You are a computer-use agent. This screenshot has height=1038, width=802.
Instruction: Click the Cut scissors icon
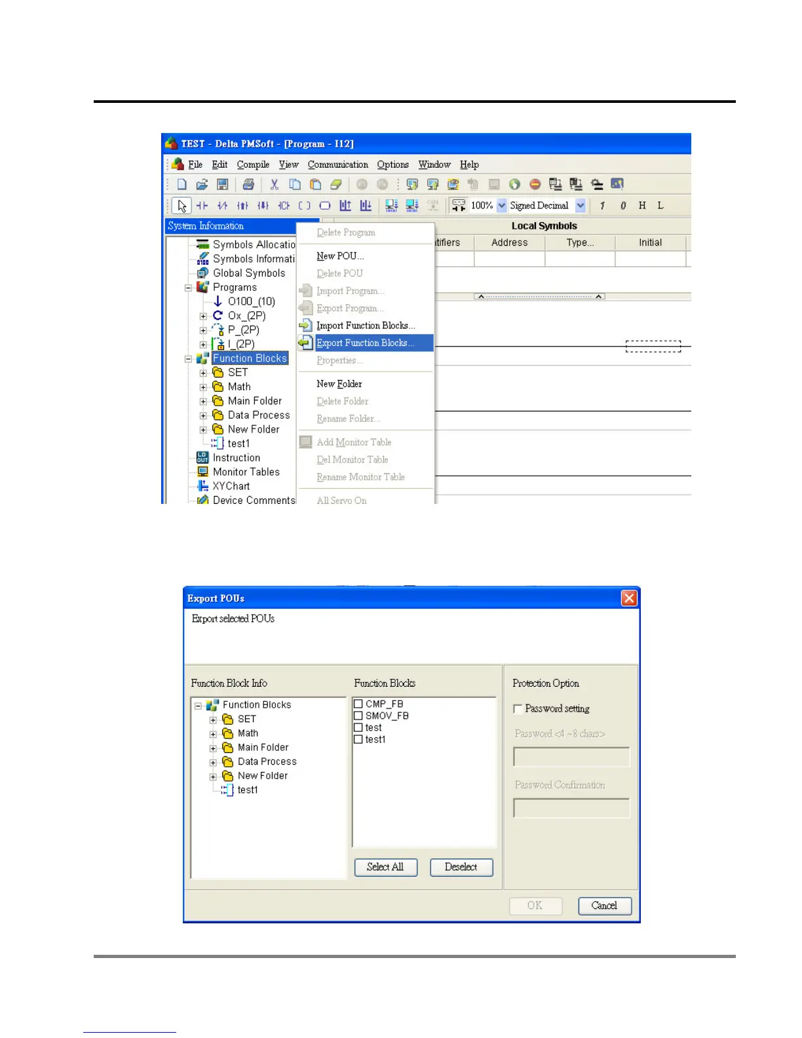click(275, 184)
